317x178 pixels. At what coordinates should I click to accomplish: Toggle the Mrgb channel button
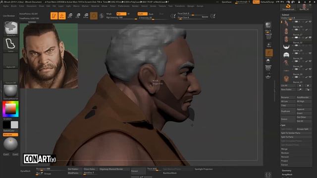point(109,14)
